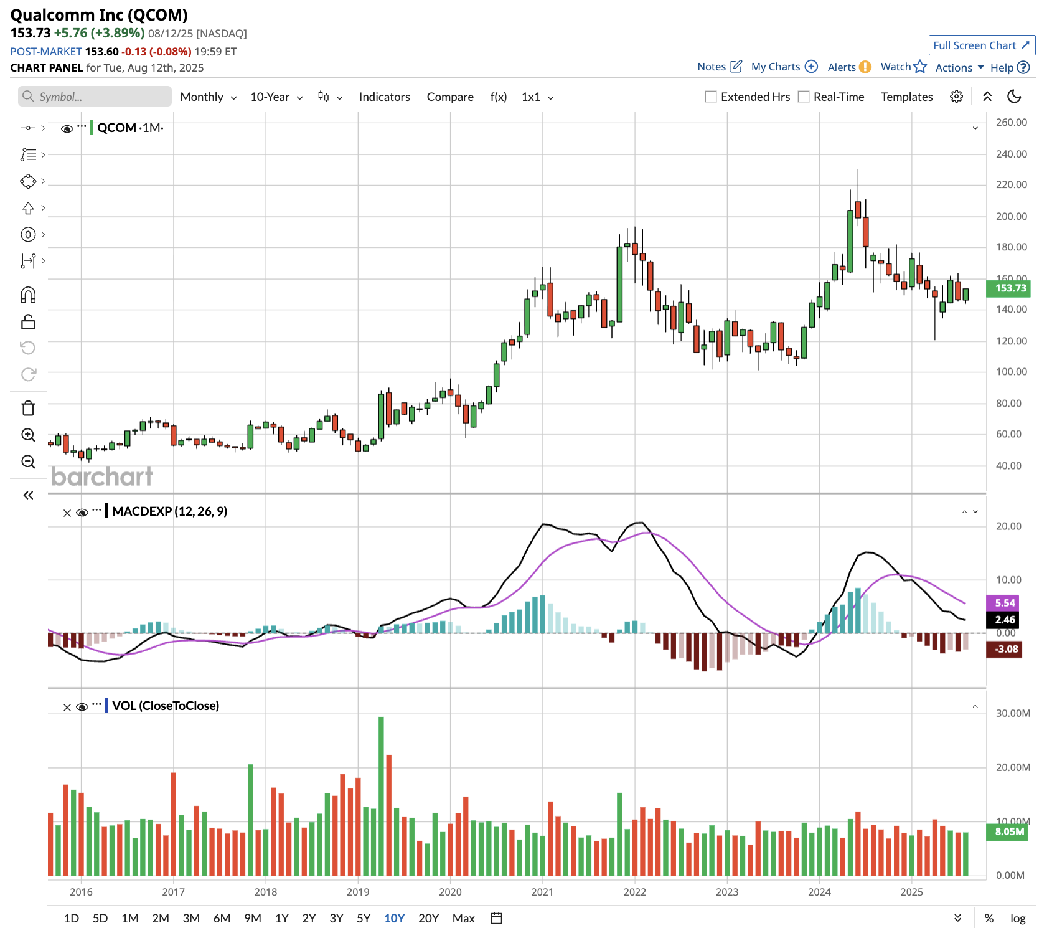Click the zoom in magnifier
This screenshot has width=1057, height=928.
pyautogui.click(x=28, y=435)
